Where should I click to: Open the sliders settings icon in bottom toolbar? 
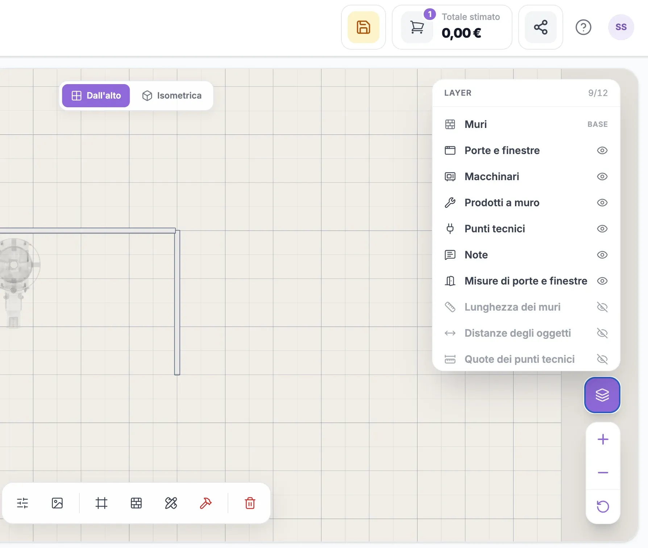22,503
